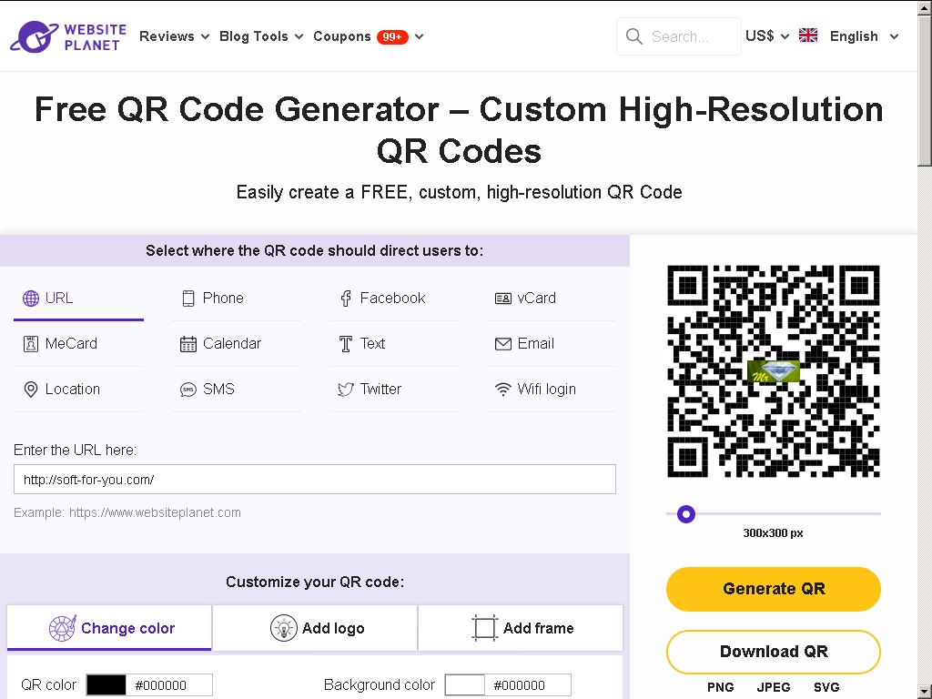Click the Add logo lightbulb icon

click(x=284, y=628)
